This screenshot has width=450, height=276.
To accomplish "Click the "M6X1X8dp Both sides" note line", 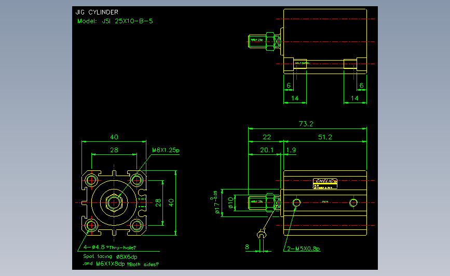I will click(x=120, y=264).
